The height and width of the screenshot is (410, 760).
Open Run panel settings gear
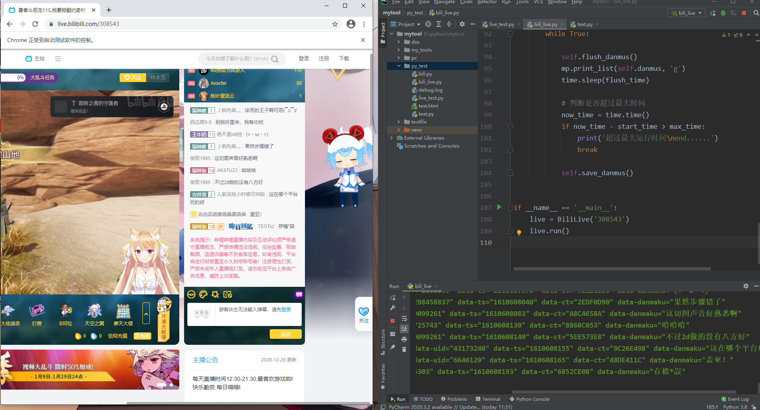(x=746, y=286)
